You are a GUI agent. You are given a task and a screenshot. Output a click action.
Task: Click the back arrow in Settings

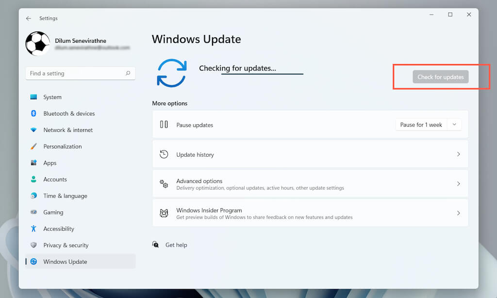click(29, 18)
